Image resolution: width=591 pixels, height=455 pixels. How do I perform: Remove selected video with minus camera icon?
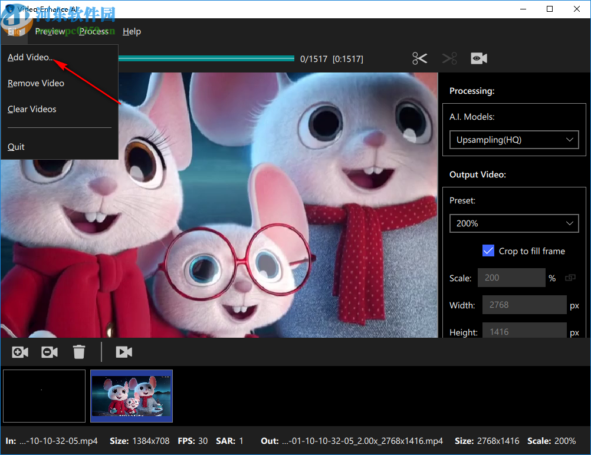coord(49,351)
